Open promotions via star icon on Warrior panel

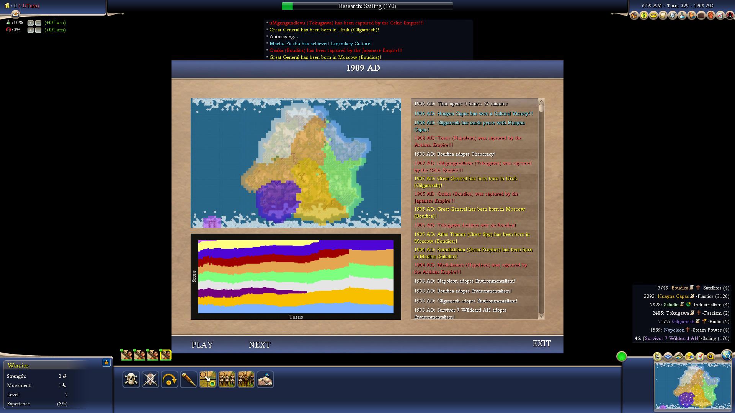106,363
